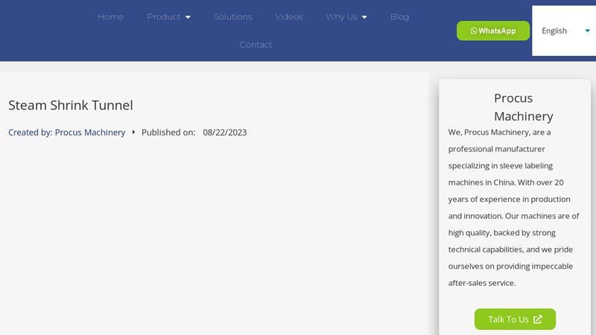Select the Steam Shrink Tunnel heading
This screenshot has height=335, width=596.
click(x=71, y=105)
